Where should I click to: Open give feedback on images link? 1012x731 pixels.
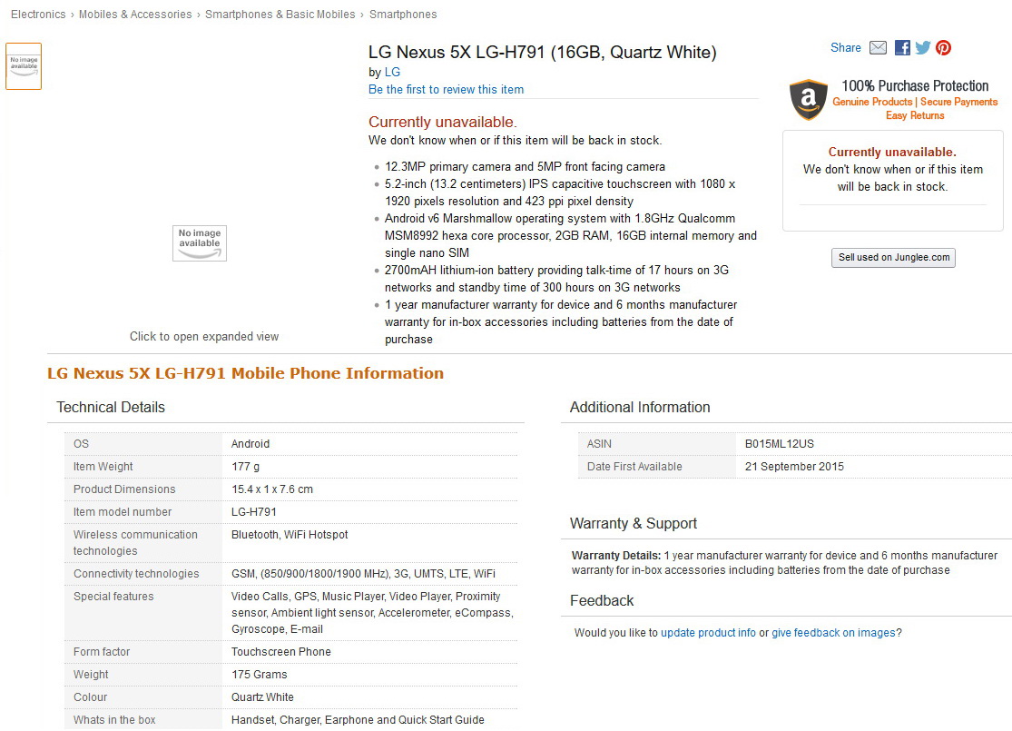(x=833, y=633)
